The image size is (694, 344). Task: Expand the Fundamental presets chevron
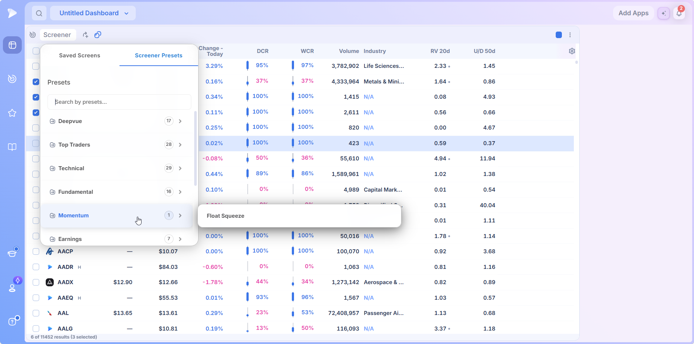(x=180, y=192)
